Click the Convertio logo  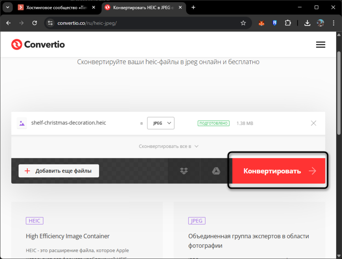coord(38,44)
